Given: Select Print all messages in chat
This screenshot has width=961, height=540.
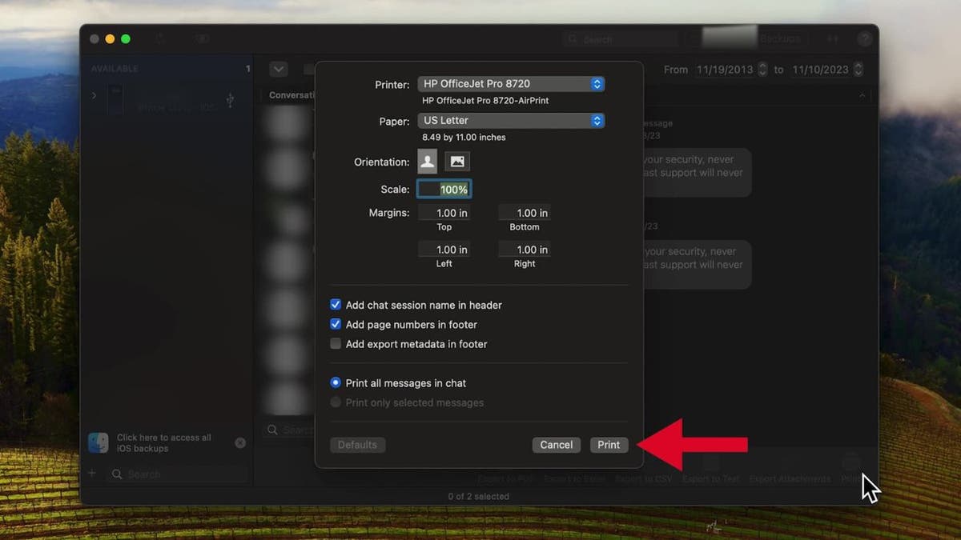Looking at the screenshot, I should click(336, 383).
